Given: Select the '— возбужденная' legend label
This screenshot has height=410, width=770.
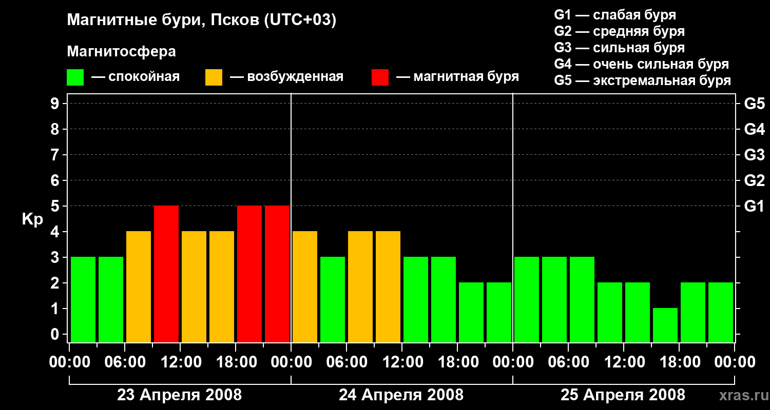Looking at the screenshot, I should [286, 77].
